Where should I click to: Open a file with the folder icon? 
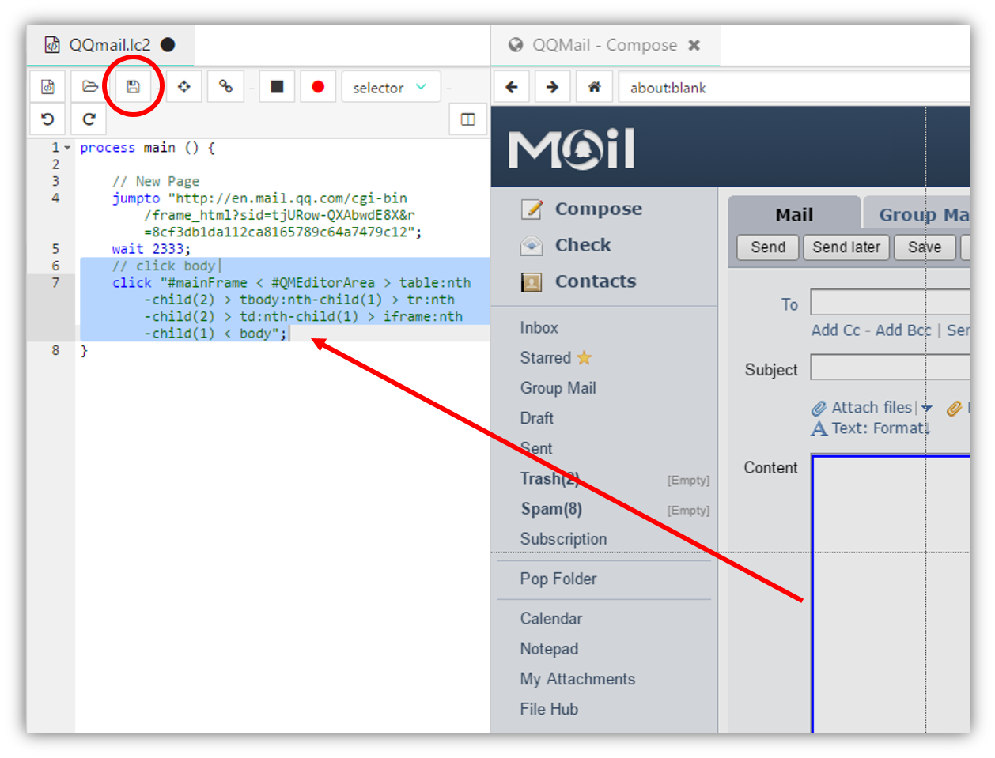pyautogui.click(x=89, y=87)
